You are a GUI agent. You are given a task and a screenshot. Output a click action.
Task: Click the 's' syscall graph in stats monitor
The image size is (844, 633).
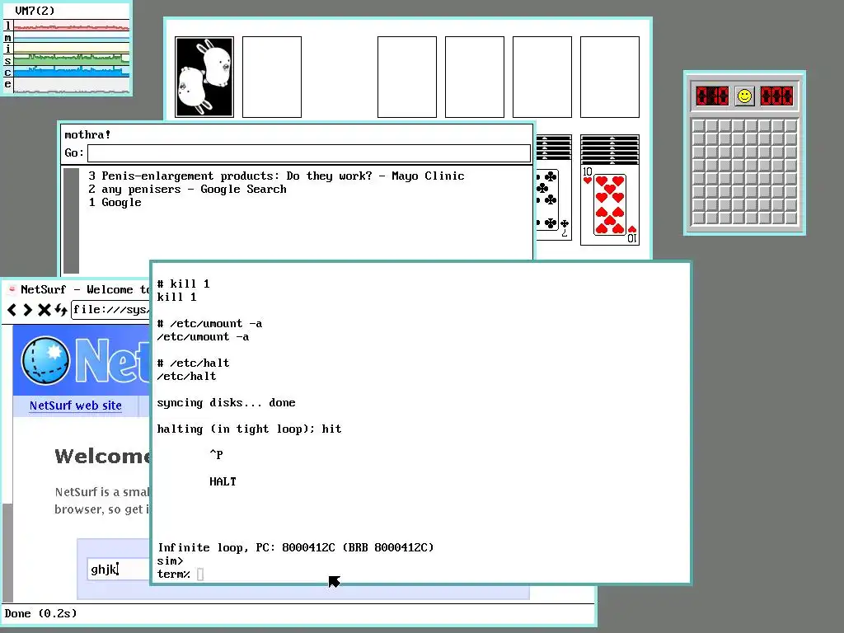coord(71,60)
